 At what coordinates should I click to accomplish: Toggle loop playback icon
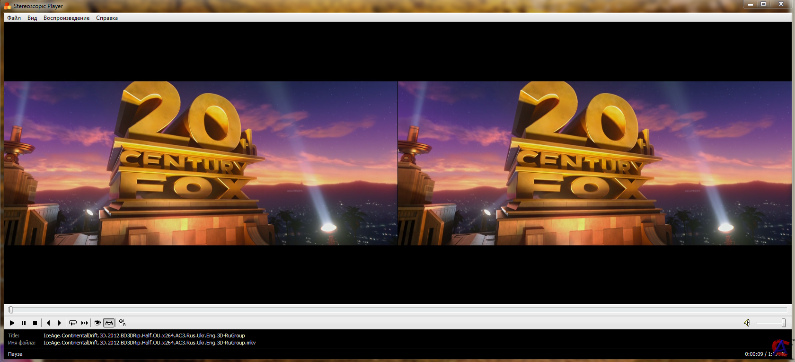point(73,323)
